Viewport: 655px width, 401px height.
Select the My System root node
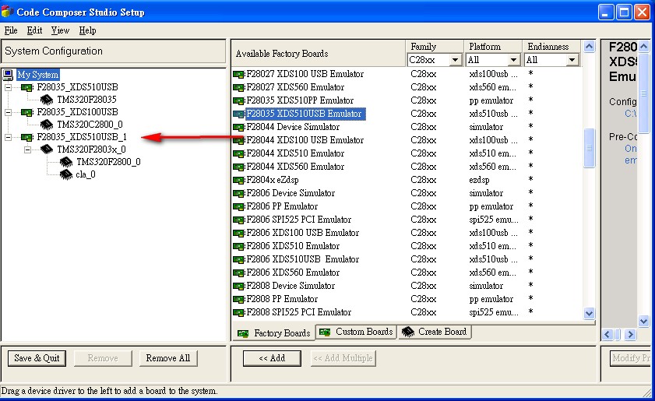pyautogui.click(x=38, y=75)
